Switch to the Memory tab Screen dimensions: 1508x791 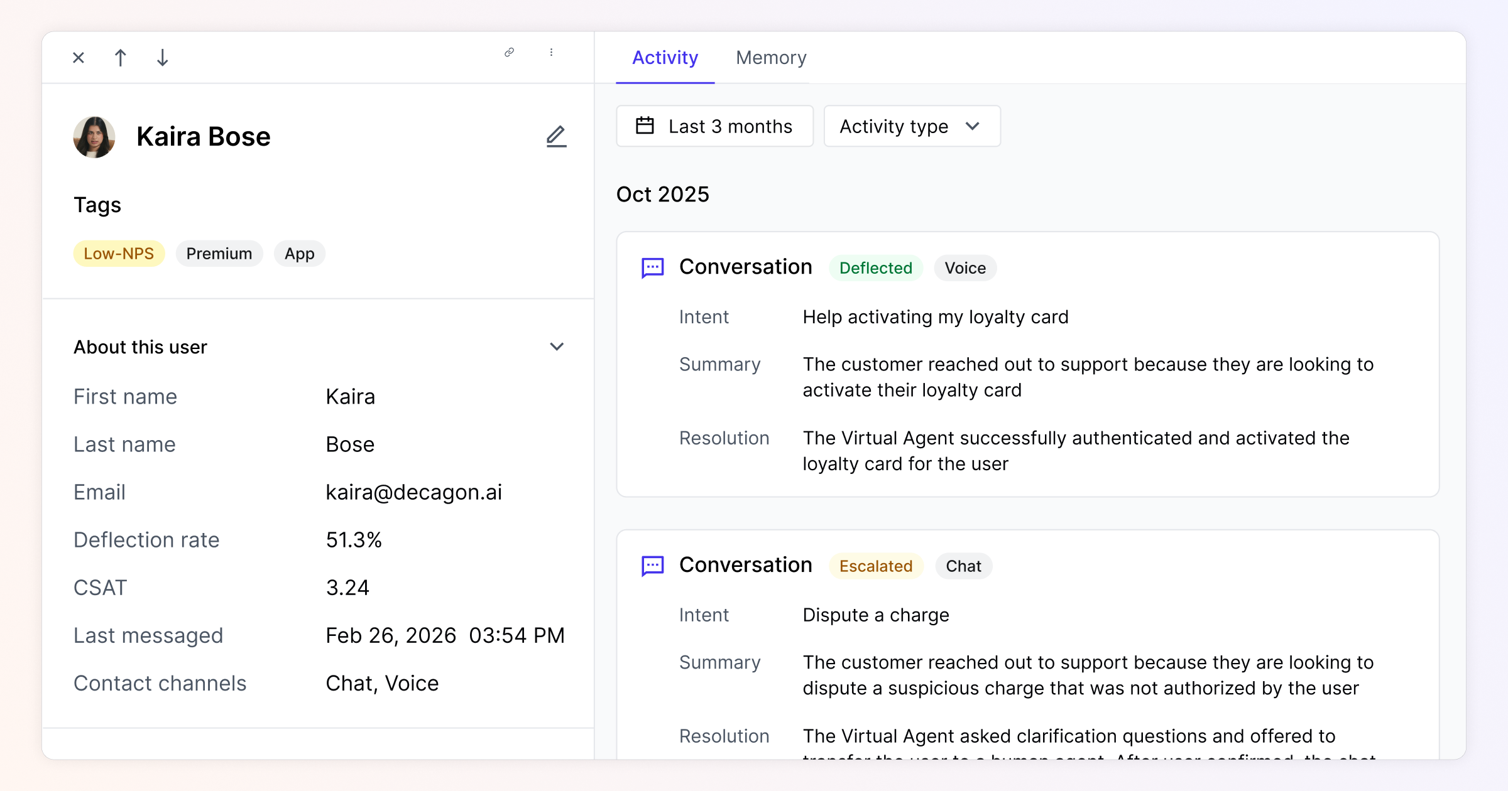pyautogui.click(x=771, y=58)
